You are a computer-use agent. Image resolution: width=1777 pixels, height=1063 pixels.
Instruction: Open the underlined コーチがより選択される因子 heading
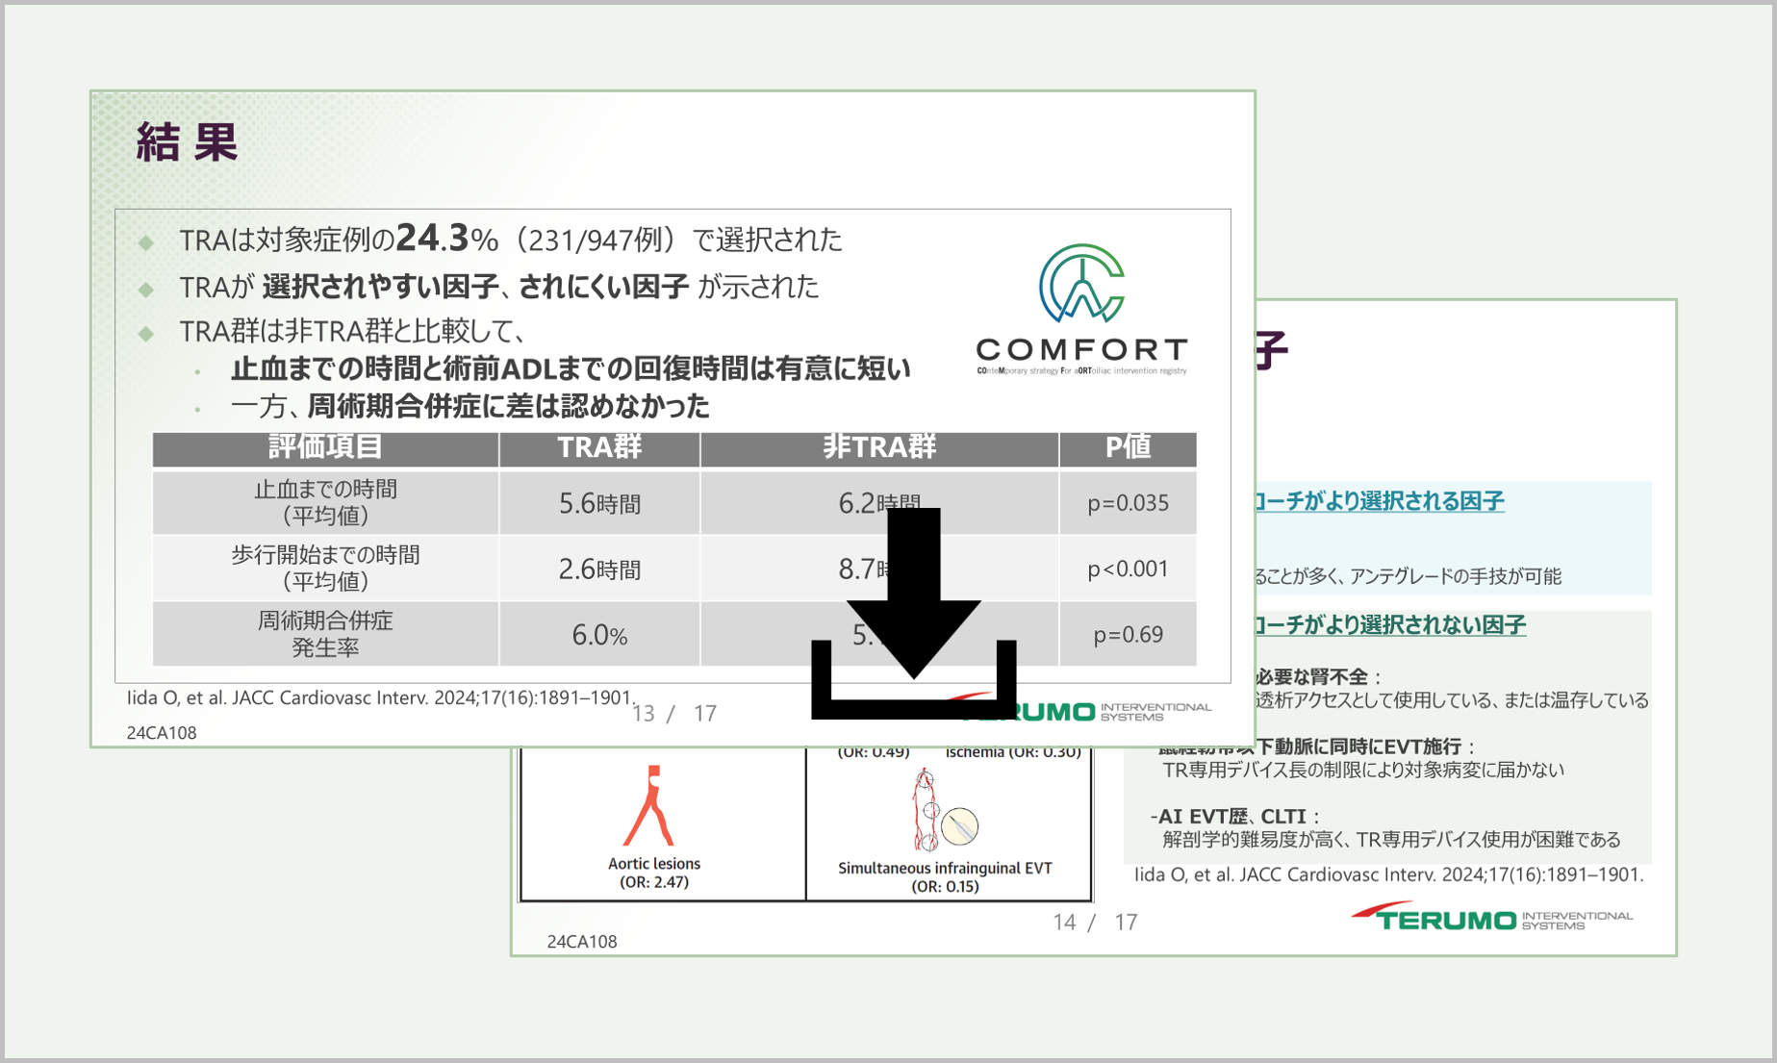pos(1379,501)
